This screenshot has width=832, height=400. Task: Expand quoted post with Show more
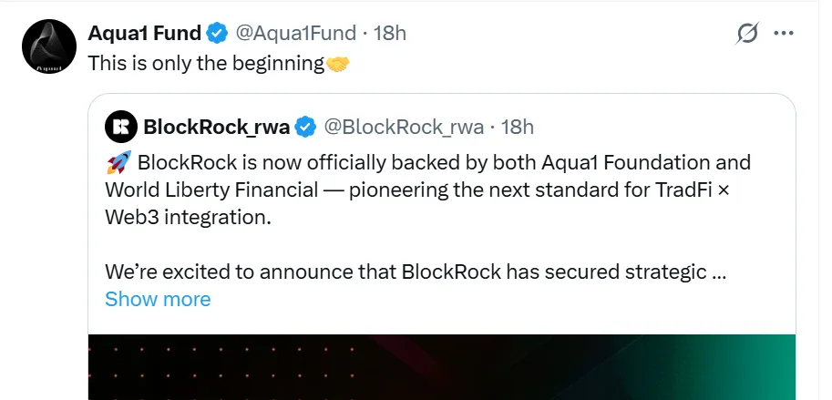pyautogui.click(x=158, y=299)
